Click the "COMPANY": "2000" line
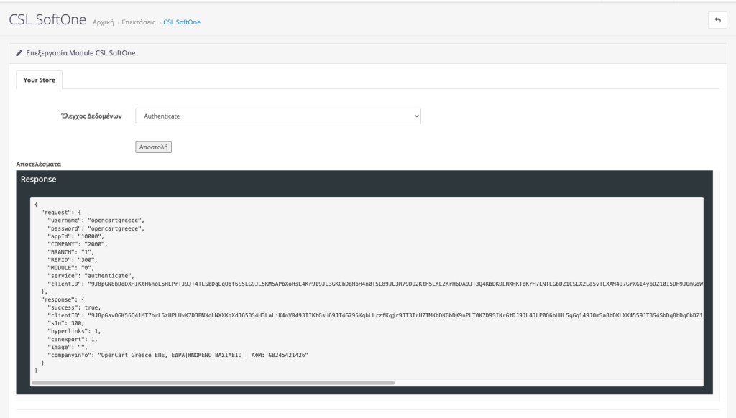 click(78, 244)
